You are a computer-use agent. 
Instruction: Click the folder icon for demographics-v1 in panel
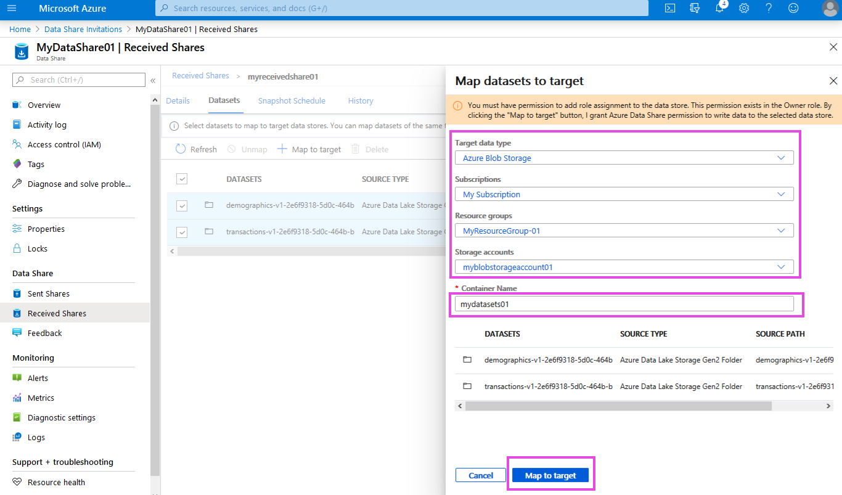tap(467, 359)
